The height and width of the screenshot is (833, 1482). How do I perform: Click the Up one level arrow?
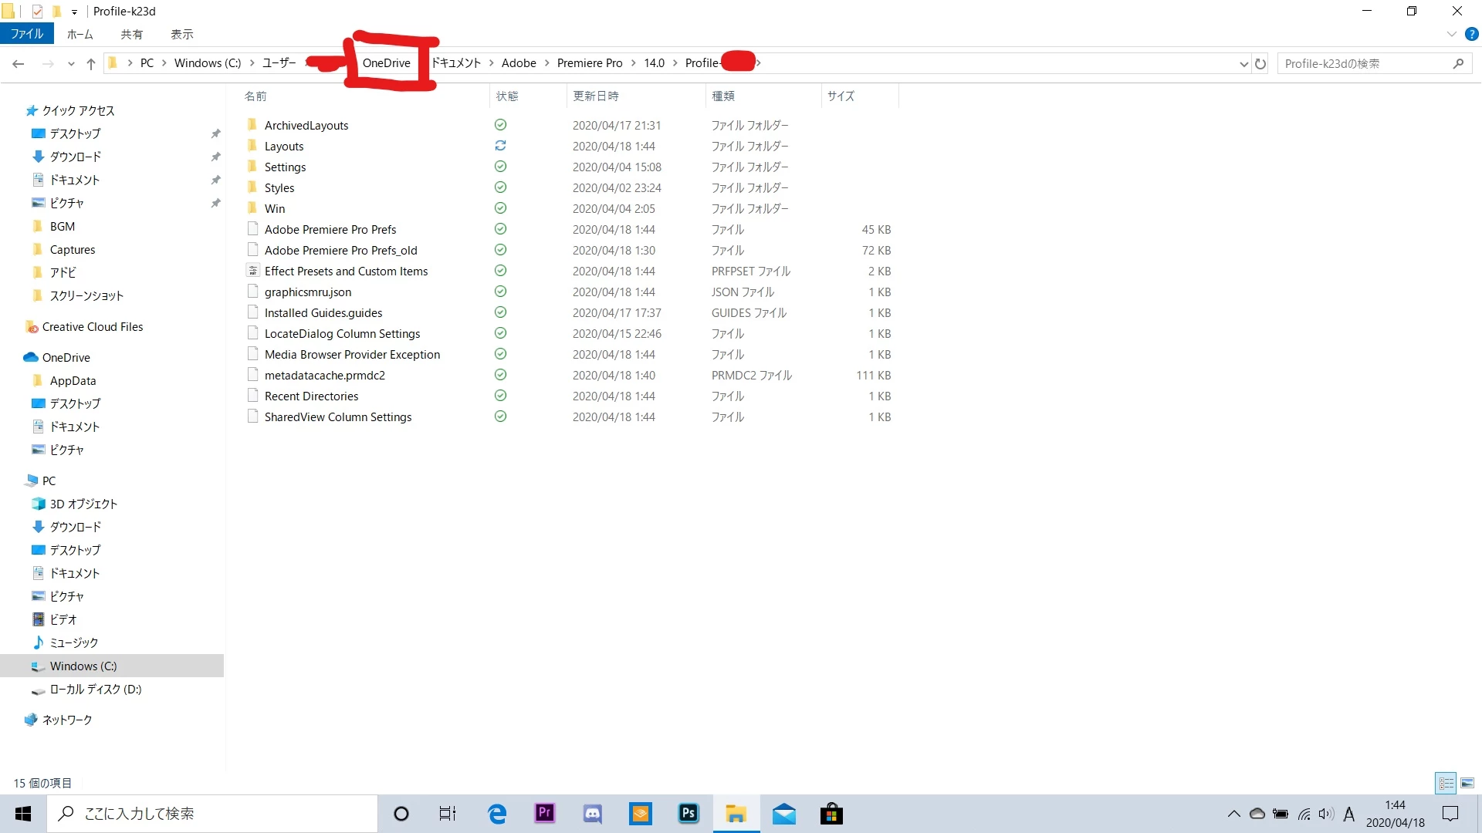pyautogui.click(x=91, y=64)
